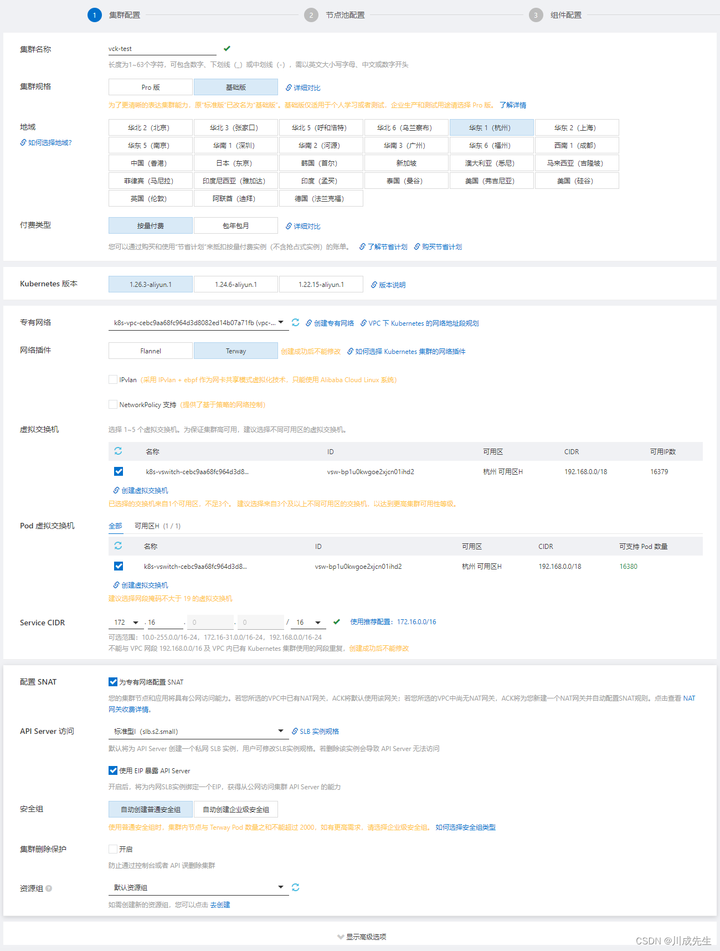Choose 德国 (法兰克福) region

[x=321, y=198]
